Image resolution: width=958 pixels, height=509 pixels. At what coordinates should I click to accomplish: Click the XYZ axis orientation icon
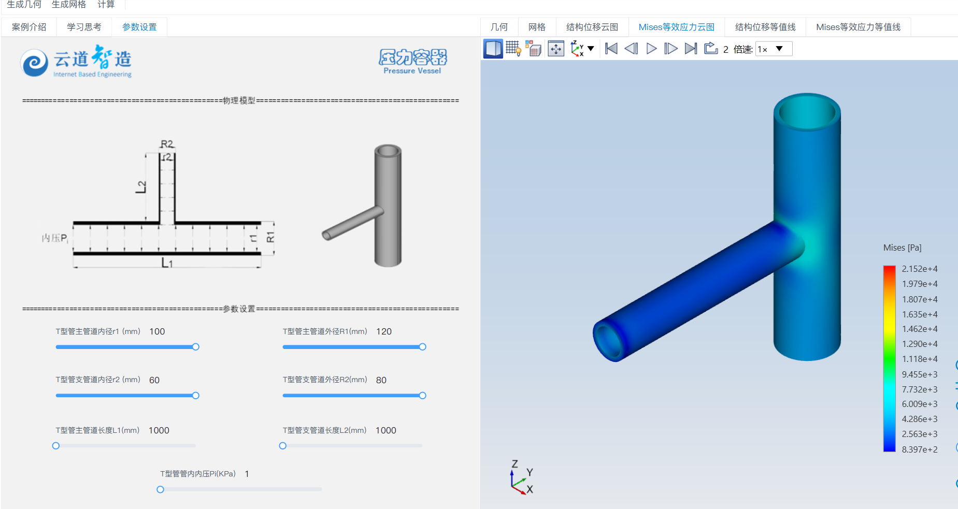pos(577,49)
